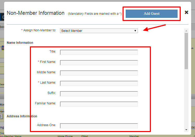Select the Middle Name text box

tap(99, 73)
